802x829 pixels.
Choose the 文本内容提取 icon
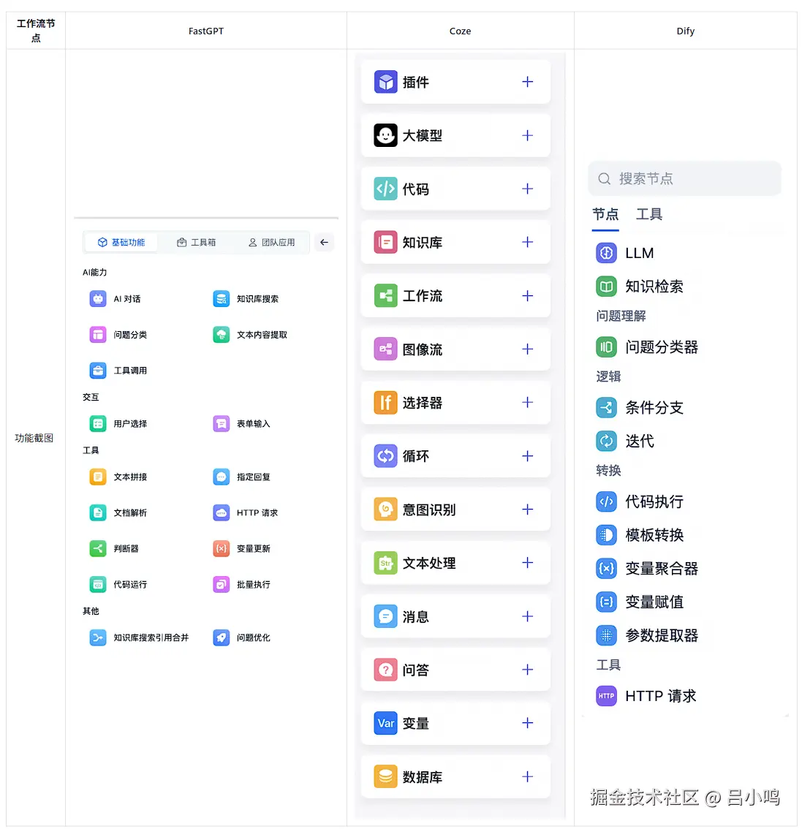tap(221, 335)
